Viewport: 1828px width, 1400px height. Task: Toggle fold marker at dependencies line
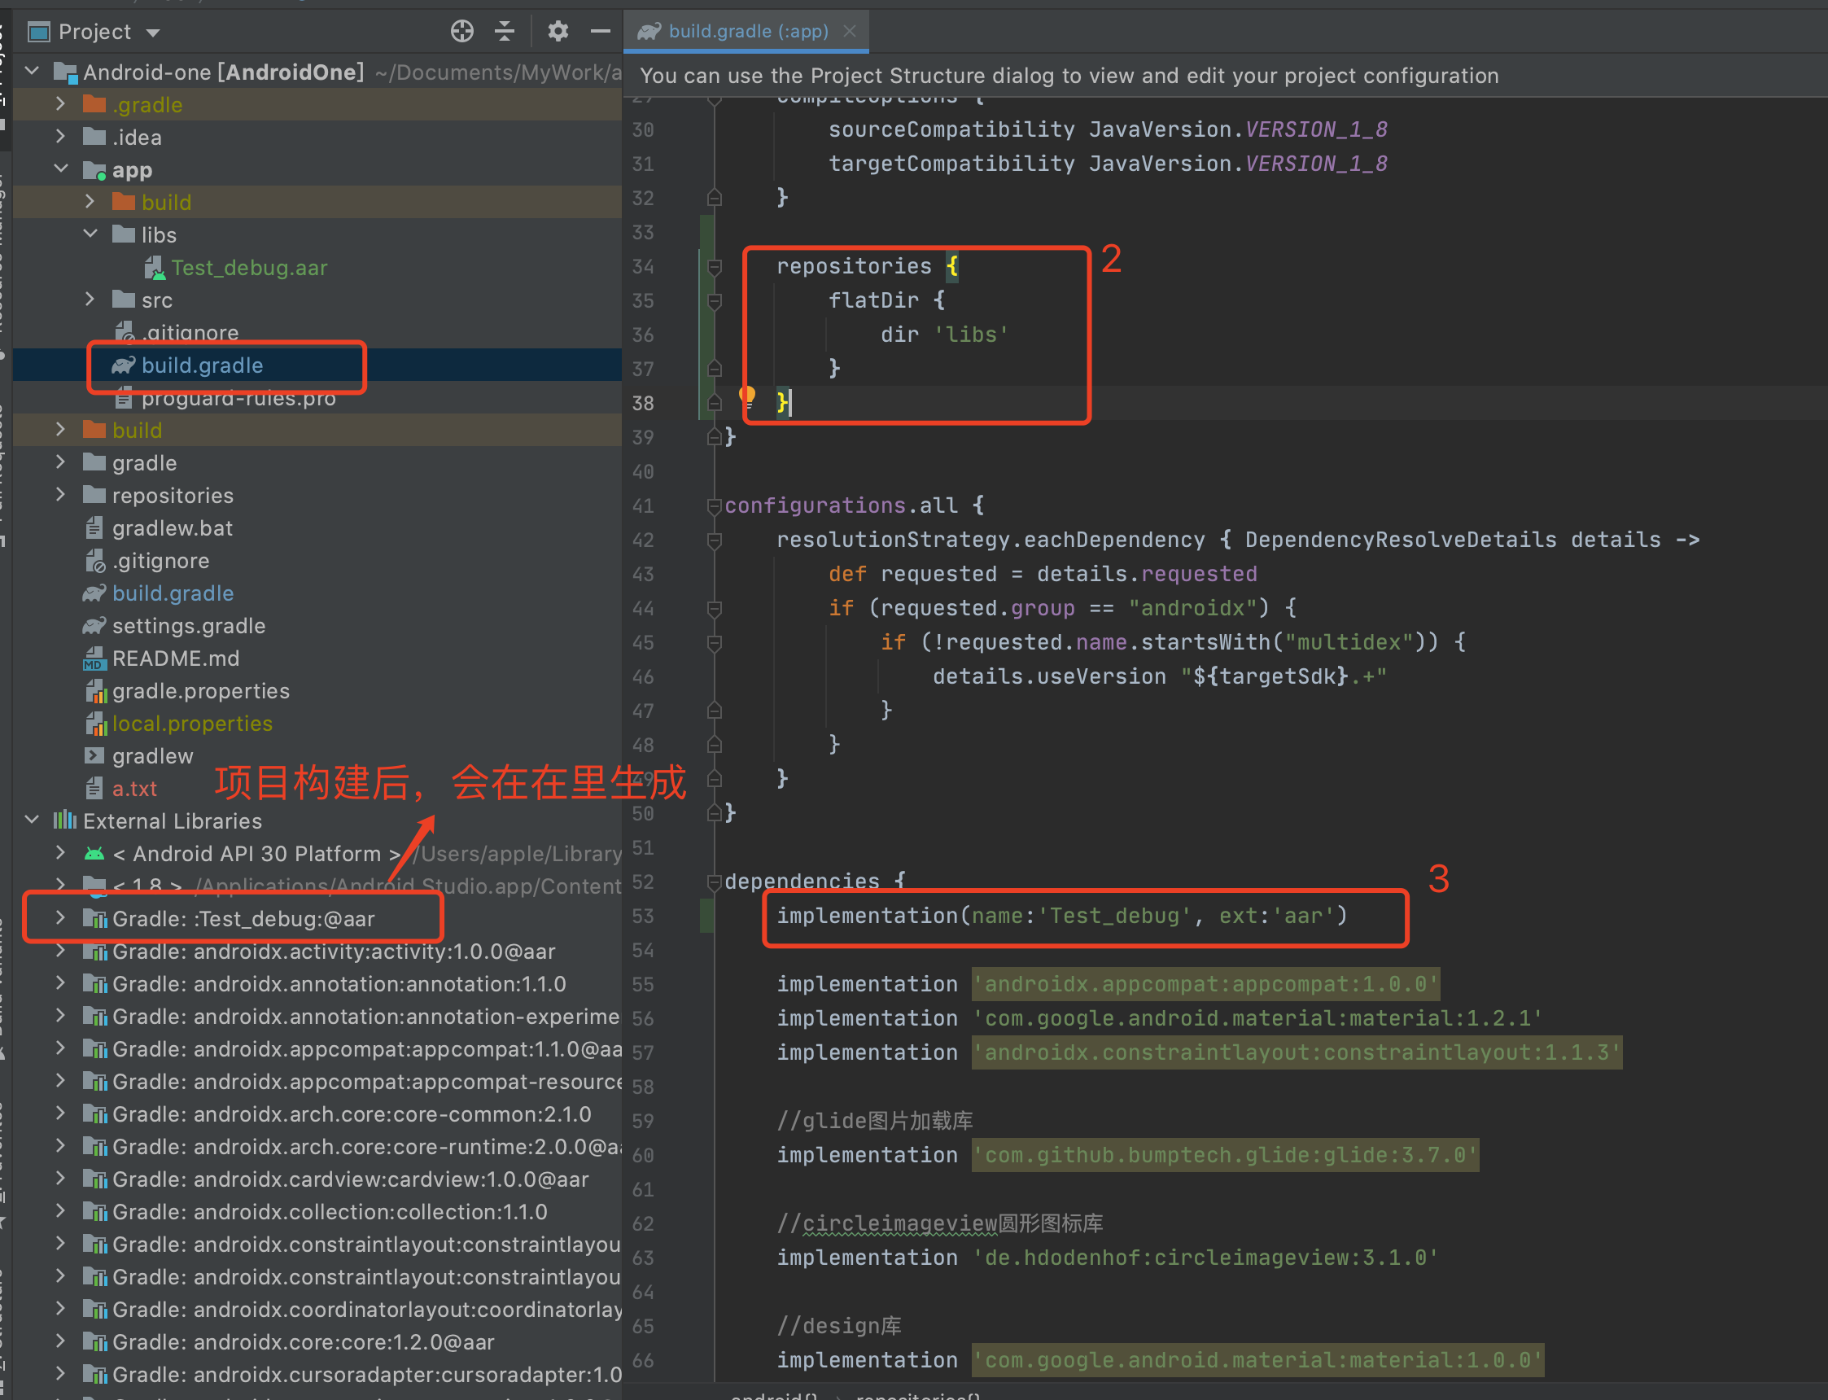click(714, 882)
